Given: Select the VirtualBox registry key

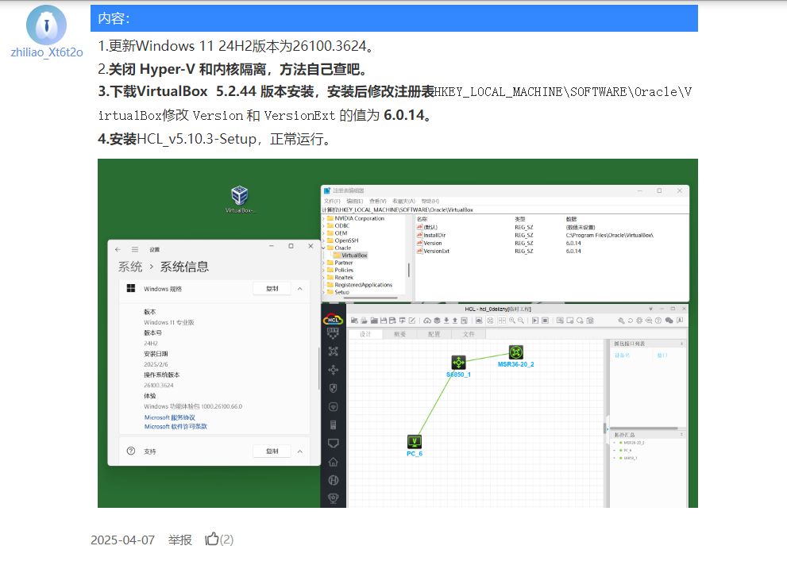Looking at the screenshot, I should [351, 256].
